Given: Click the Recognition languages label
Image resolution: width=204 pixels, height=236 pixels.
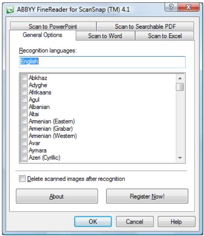Looking at the screenshot, I should click(x=48, y=50).
